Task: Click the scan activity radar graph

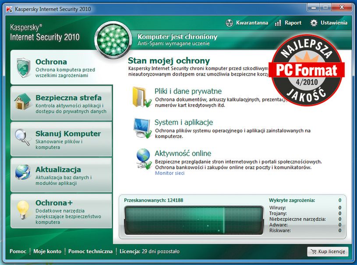Action: coord(194,220)
